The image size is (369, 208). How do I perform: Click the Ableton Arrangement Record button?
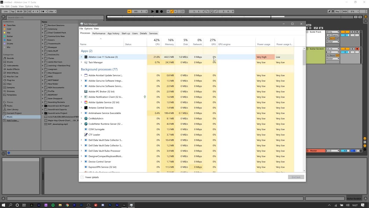click(x=161, y=12)
